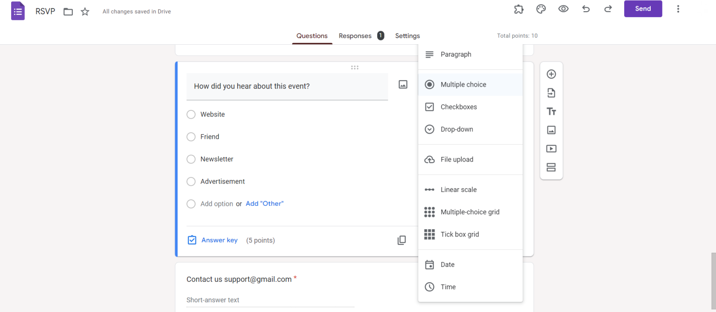Screen dimensions: 716x312
Task: Add a new section
Action: [551, 167]
